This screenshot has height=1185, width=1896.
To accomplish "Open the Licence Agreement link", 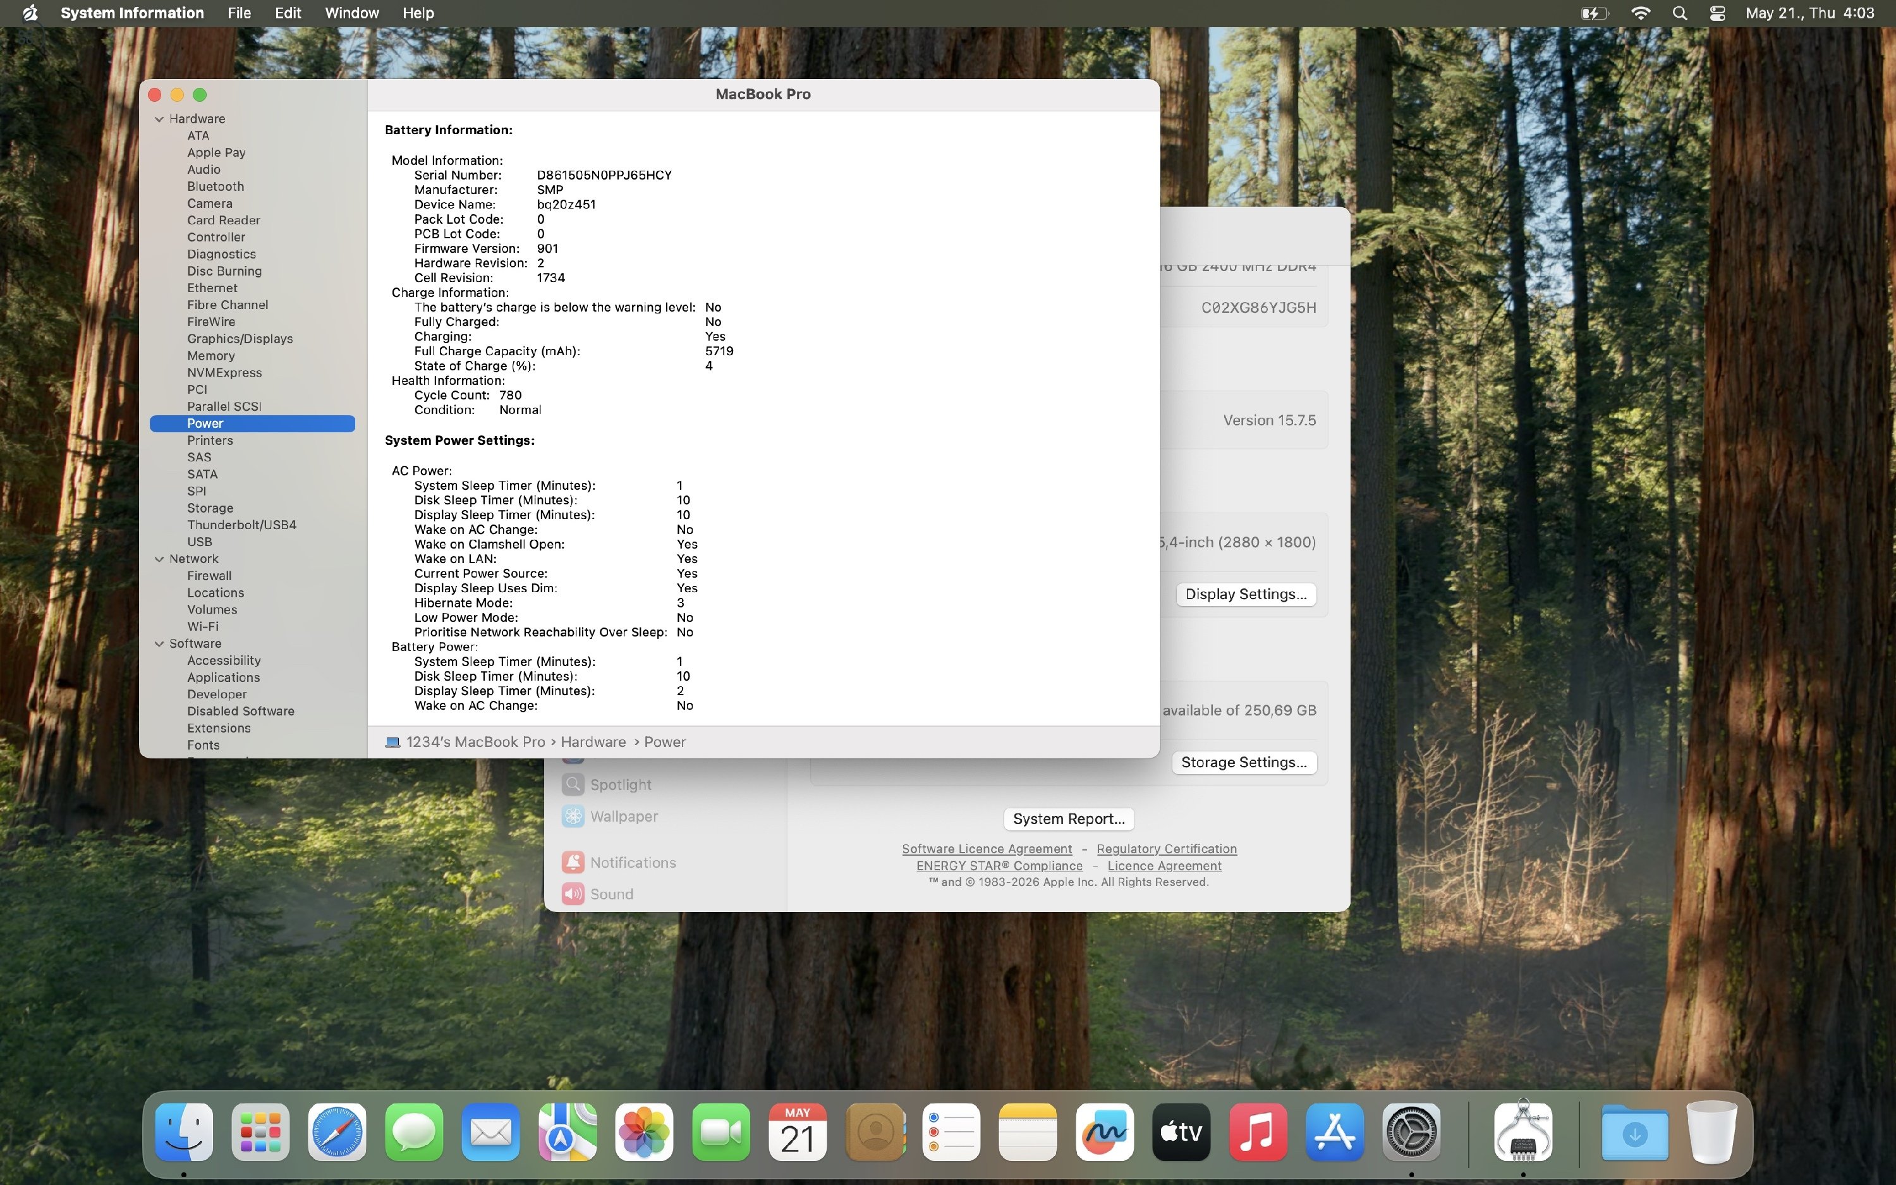I will (x=1164, y=866).
